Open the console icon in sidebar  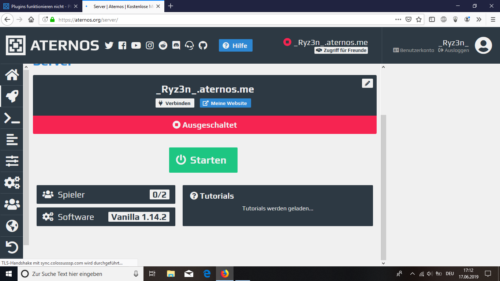coord(12,118)
